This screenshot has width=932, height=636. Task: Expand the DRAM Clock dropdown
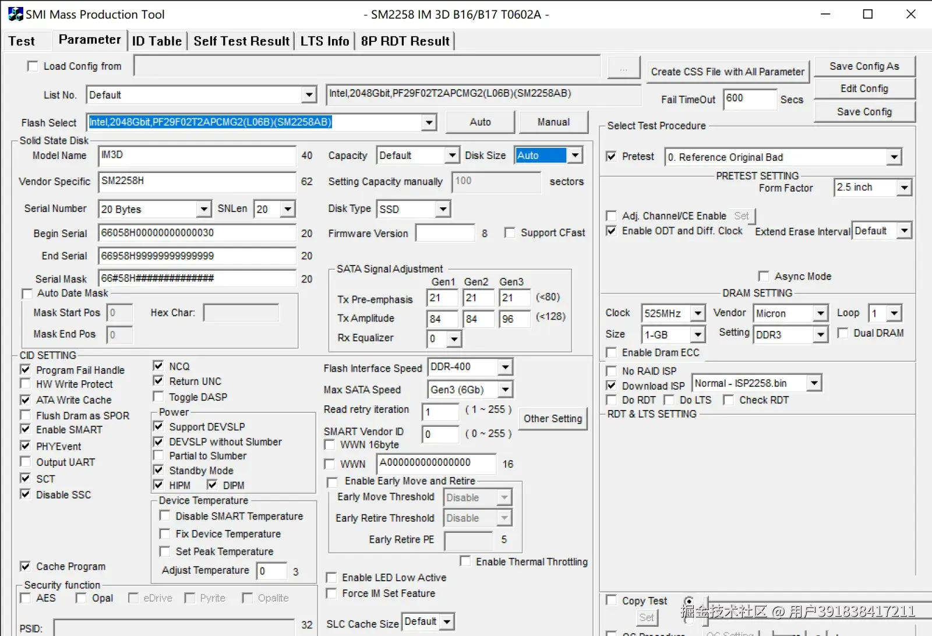click(698, 313)
